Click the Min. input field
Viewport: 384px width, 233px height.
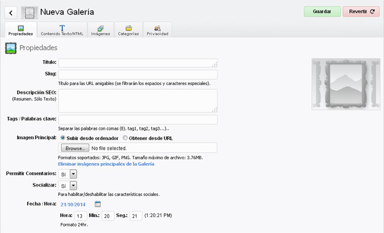108,216
